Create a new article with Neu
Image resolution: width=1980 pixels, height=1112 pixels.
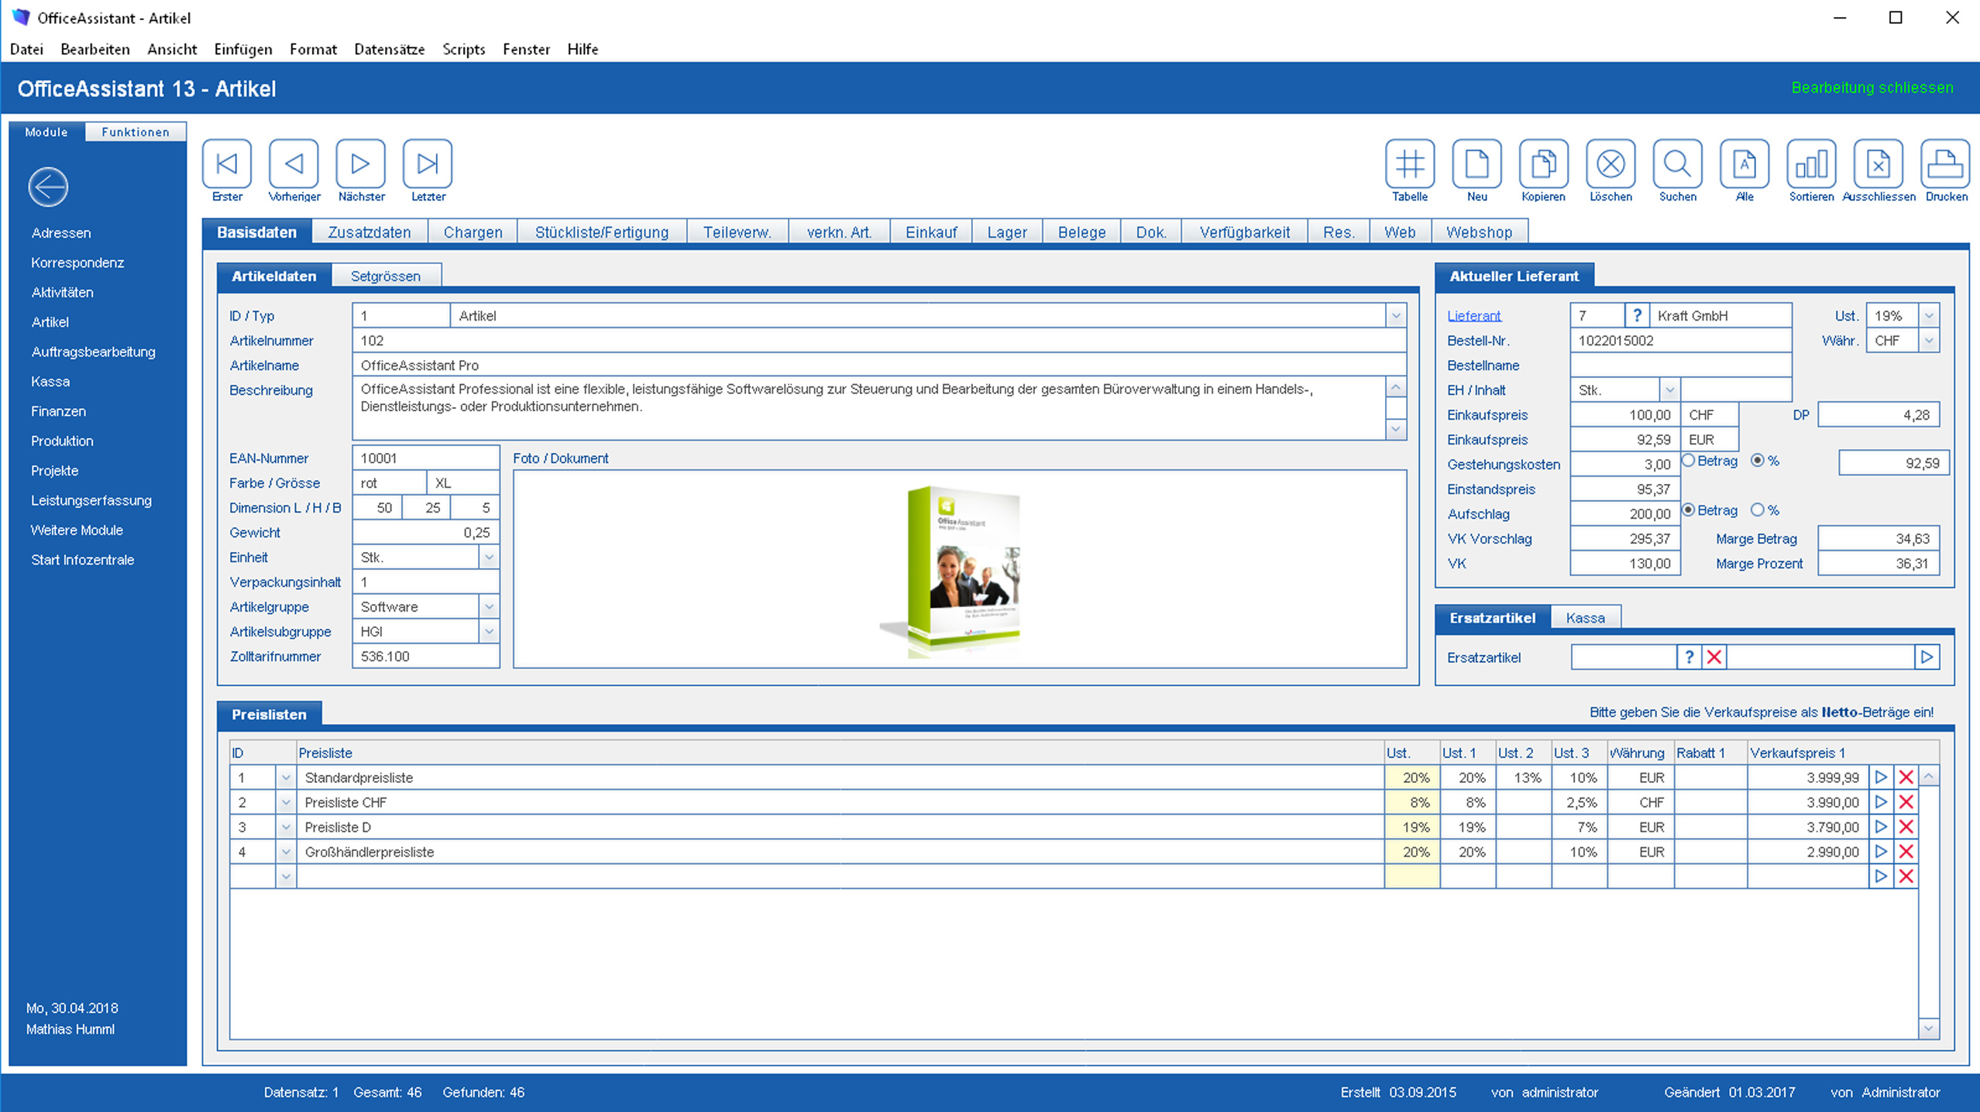tap(1476, 164)
